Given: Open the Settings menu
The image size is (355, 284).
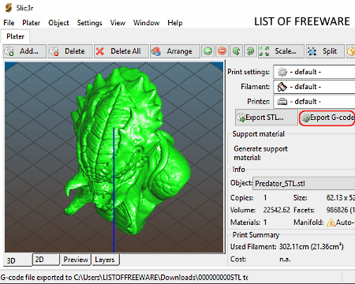Looking at the screenshot, I should point(89,23).
